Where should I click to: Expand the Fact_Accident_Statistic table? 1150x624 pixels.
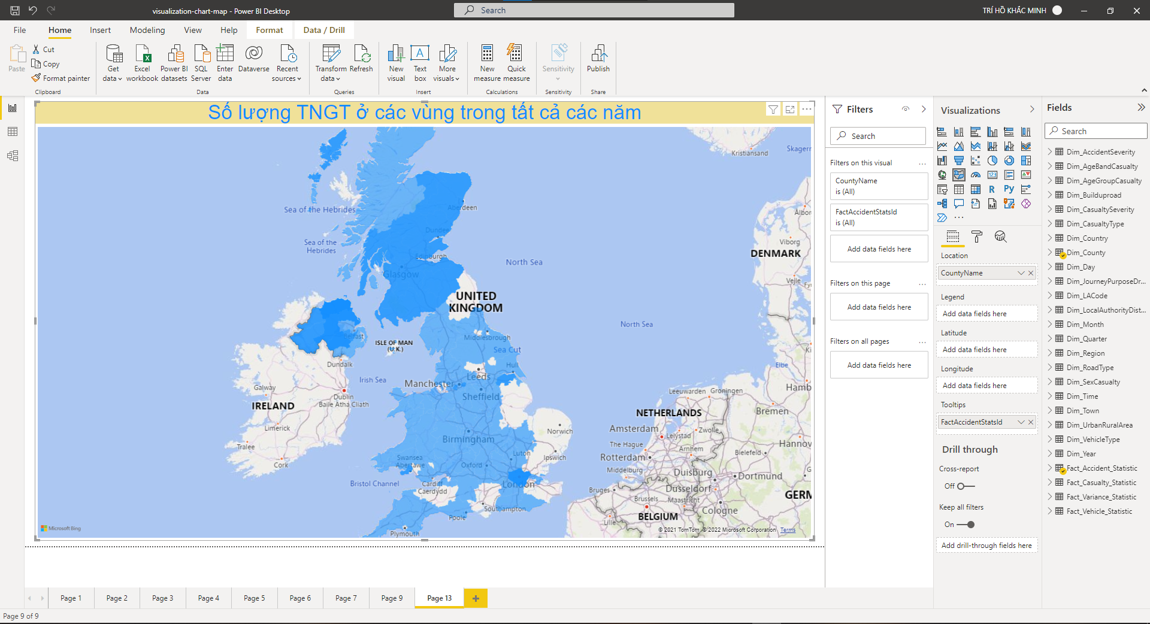point(1049,468)
